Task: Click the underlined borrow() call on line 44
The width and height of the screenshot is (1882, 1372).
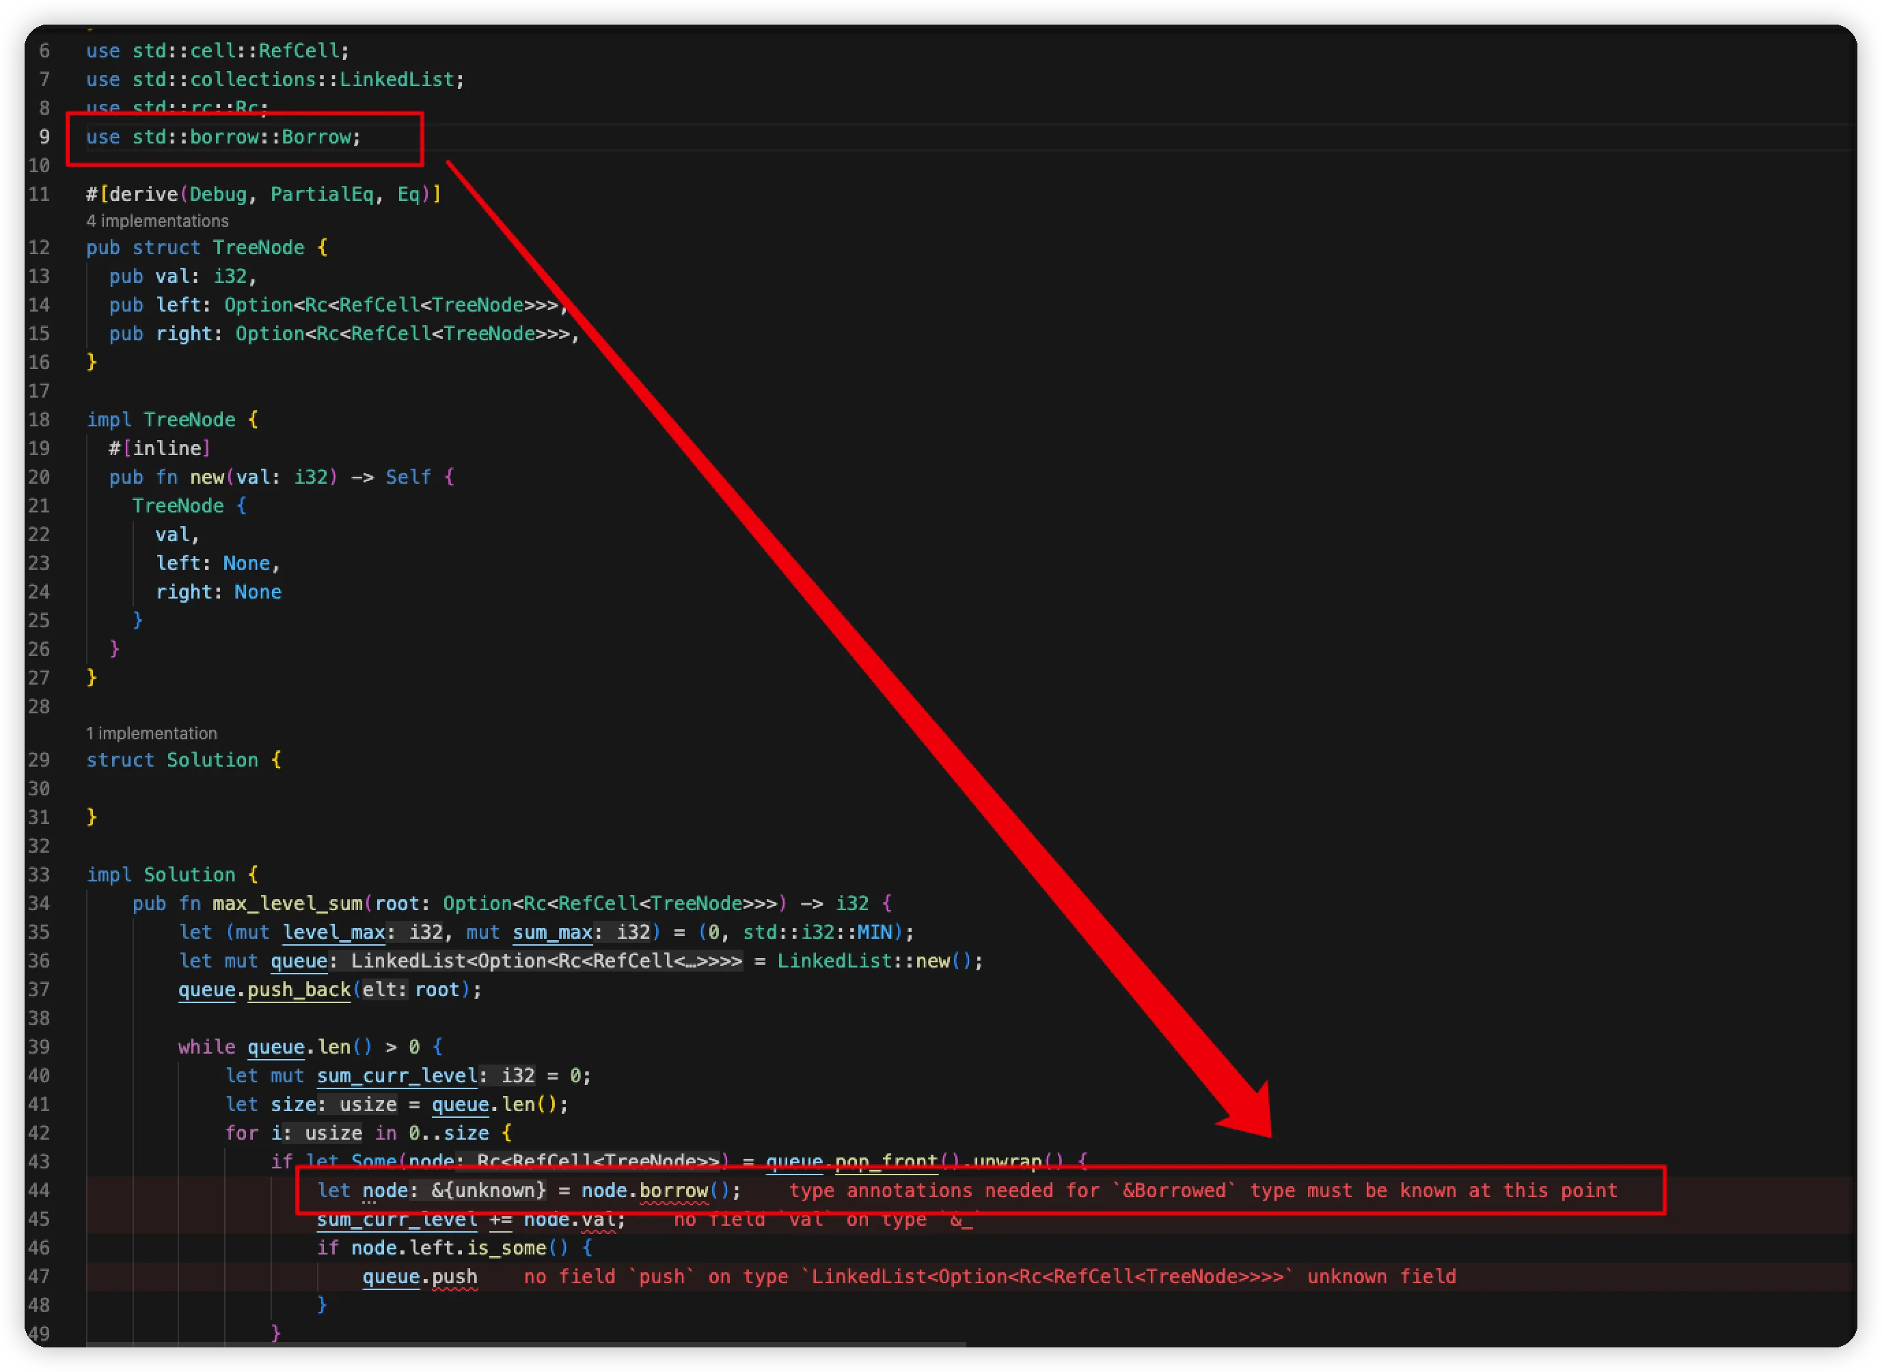Action: tap(674, 1190)
